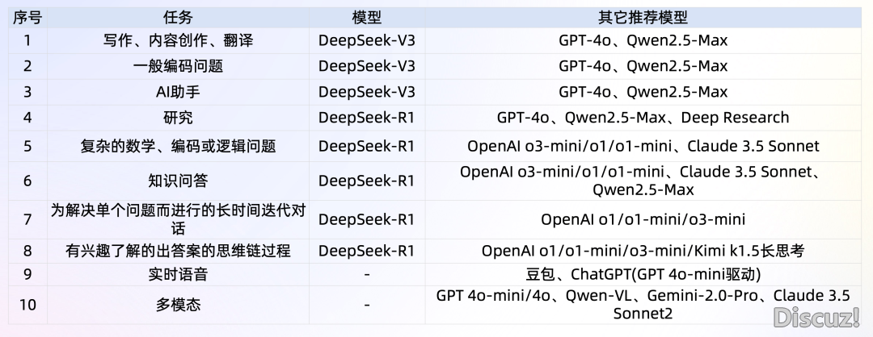Click DeepSeek-V3 in the 写作 row

[367, 40]
